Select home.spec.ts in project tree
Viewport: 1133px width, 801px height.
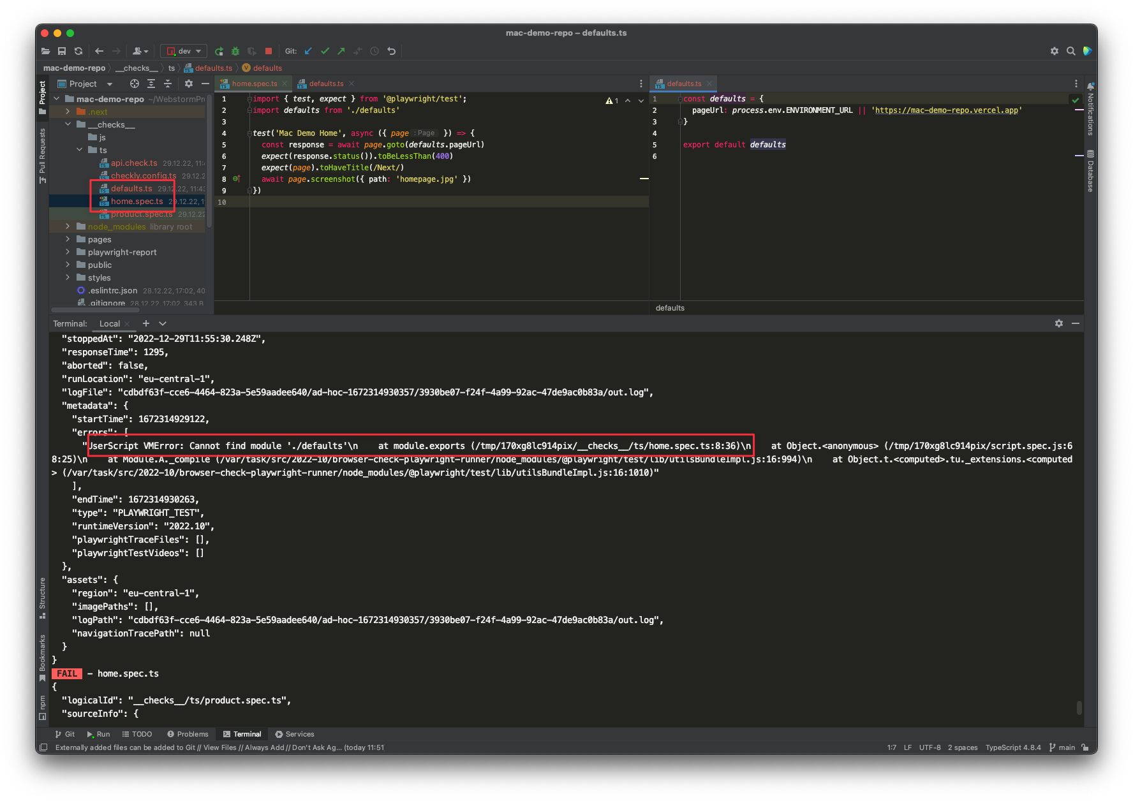137,202
